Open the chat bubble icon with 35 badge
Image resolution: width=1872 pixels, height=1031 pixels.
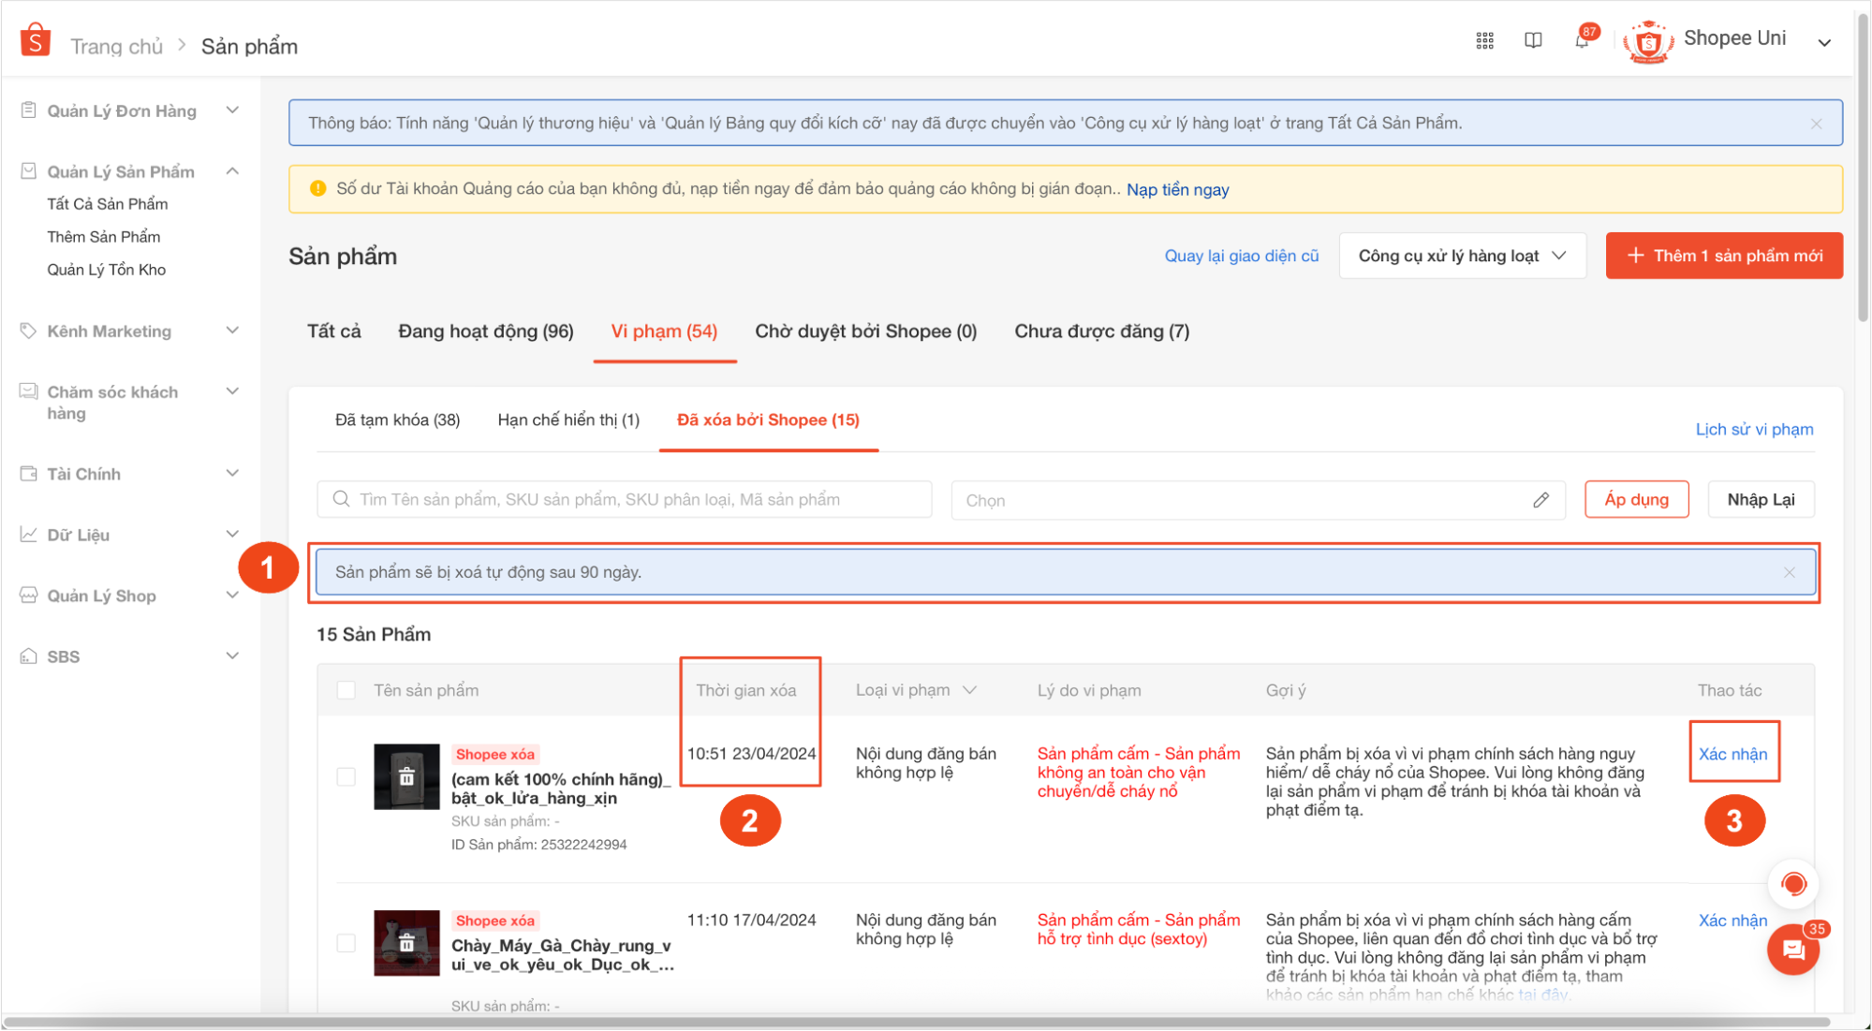click(1793, 950)
